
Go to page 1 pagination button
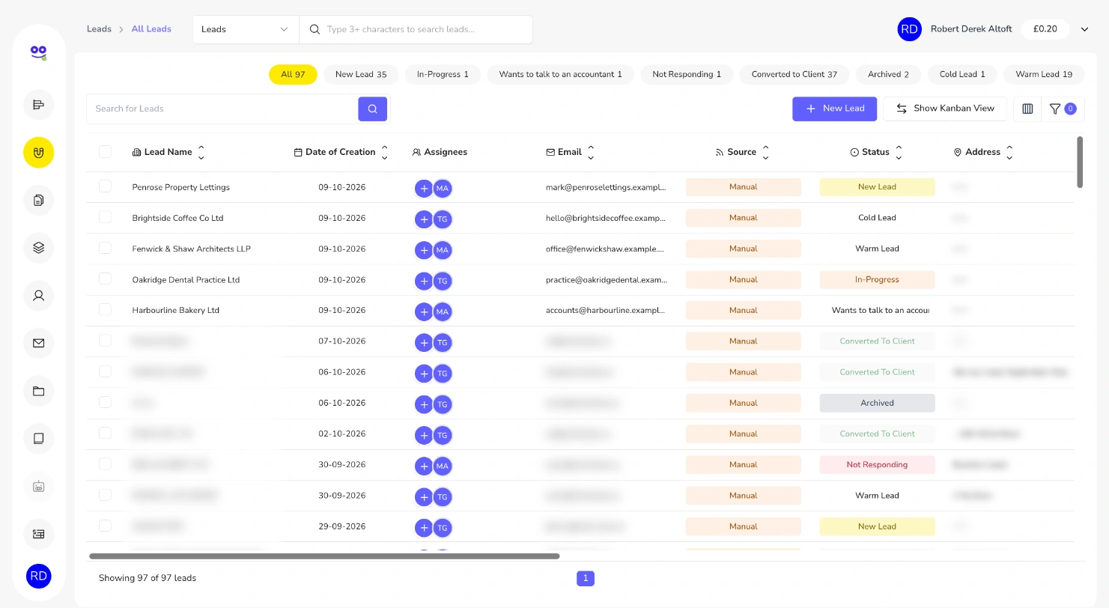pos(586,578)
